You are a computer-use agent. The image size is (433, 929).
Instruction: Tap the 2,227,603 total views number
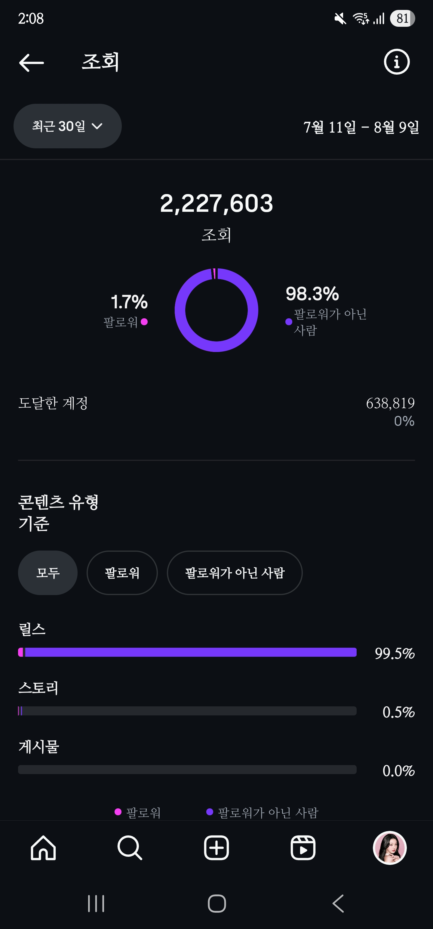coord(216,203)
